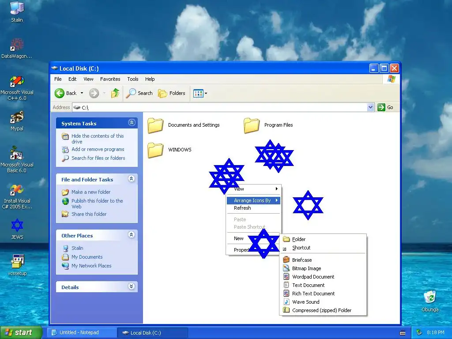This screenshot has height=339, width=452.
Task: Select the vcssetup desktop icon
Action: (17, 265)
